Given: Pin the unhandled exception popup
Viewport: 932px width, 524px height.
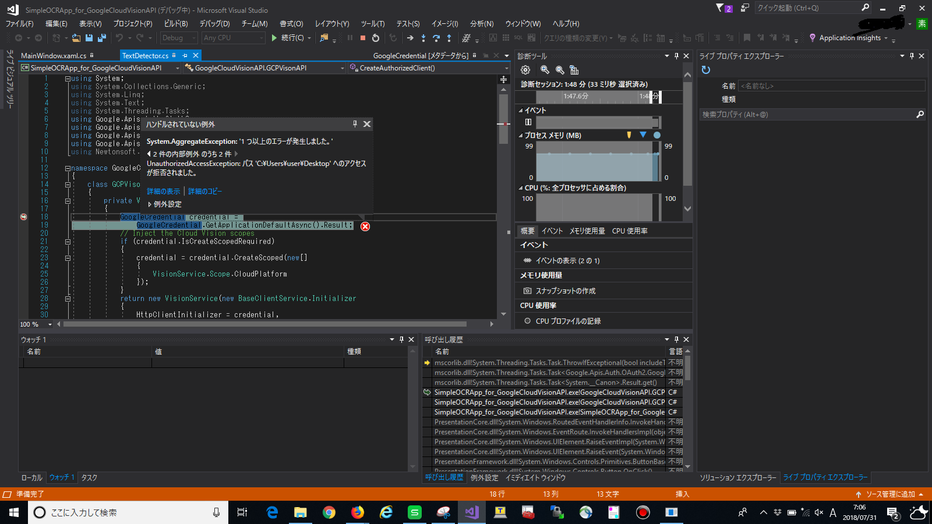Looking at the screenshot, I should (355, 124).
